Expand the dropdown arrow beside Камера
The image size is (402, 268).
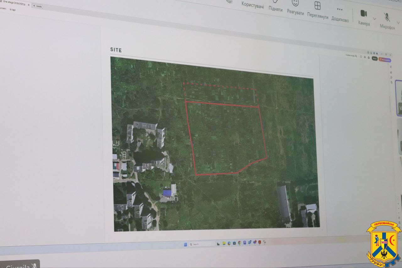pyautogui.click(x=374, y=19)
